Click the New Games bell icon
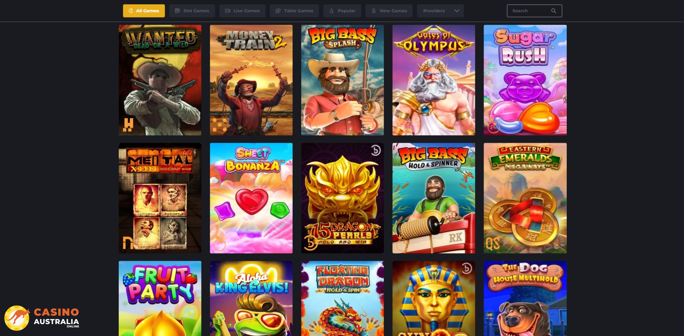Screen dimensions: 684x336 [374, 11]
